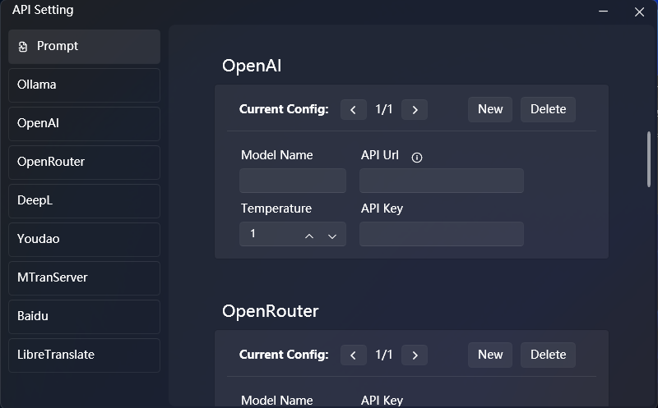Open DeepL sidebar entry
This screenshot has width=658, height=408.
click(x=84, y=200)
